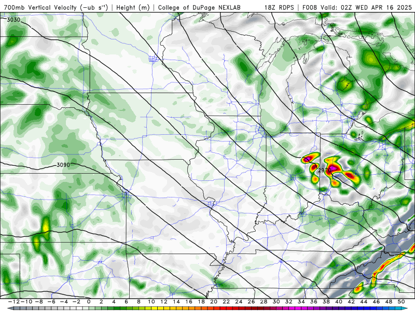
Task: Select the 18 color scale label
Action: coord(201,302)
